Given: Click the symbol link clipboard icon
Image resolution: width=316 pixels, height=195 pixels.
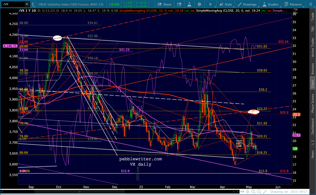Looking at the screenshot, I should (x=33, y=4).
